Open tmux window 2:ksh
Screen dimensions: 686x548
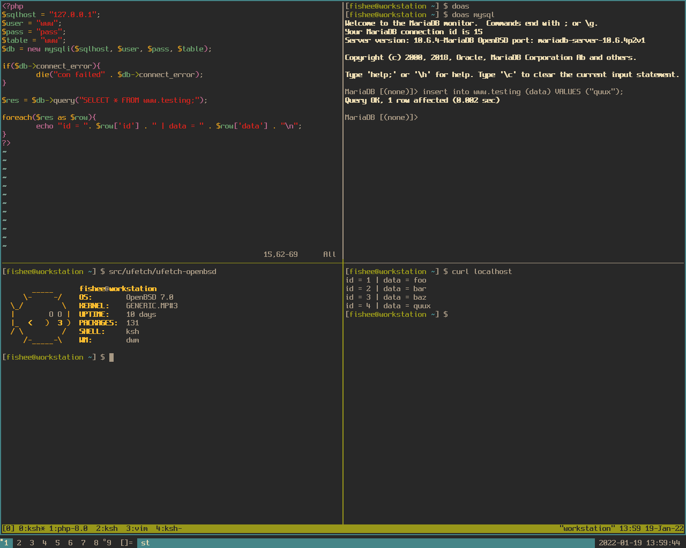(107, 529)
